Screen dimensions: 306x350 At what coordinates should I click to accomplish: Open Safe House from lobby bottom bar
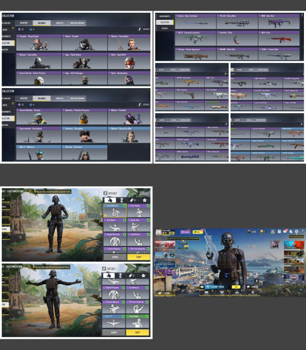coord(253,293)
